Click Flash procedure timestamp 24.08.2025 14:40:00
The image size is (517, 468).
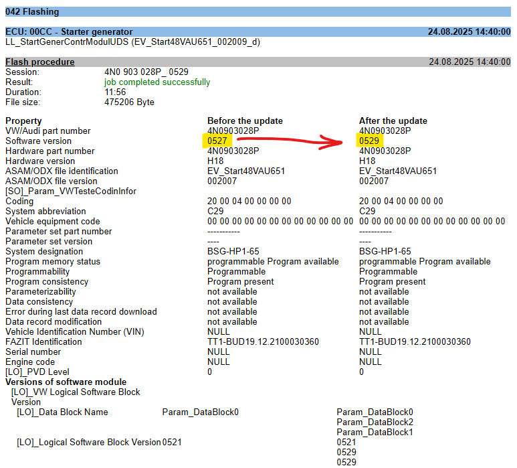tap(470, 62)
